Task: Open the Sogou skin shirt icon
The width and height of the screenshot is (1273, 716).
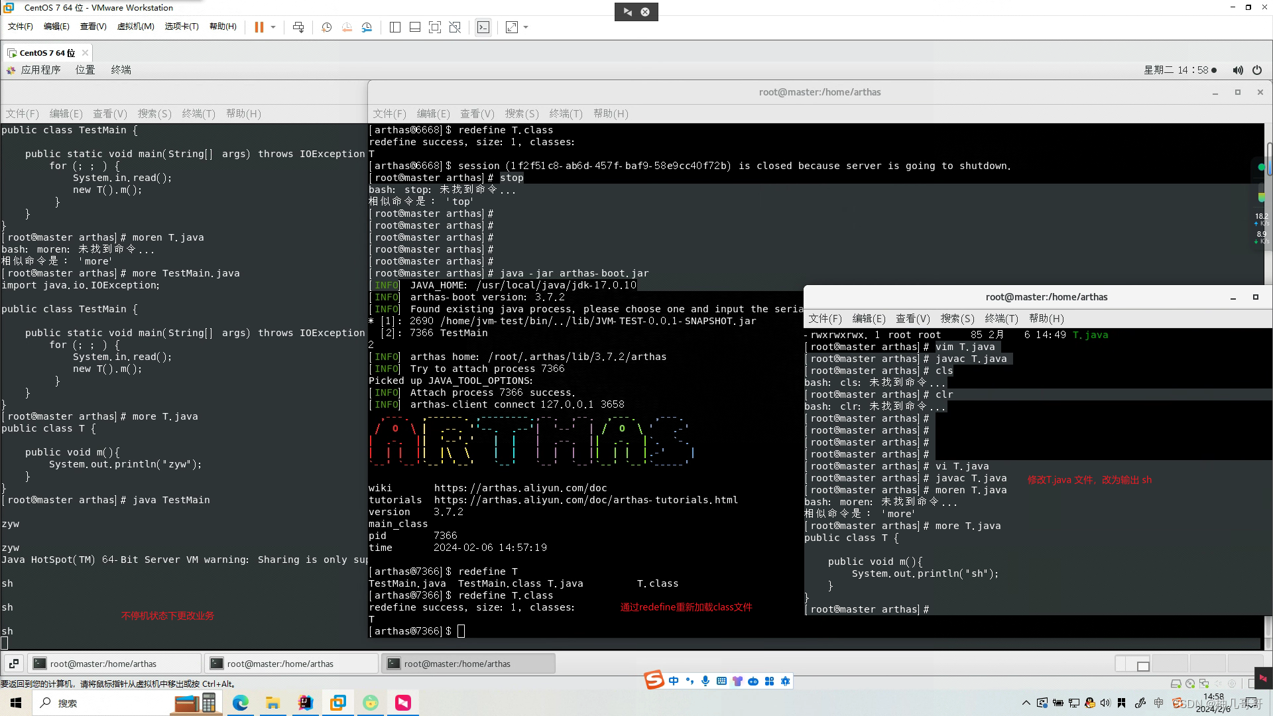Action: (x=737, y=681)
